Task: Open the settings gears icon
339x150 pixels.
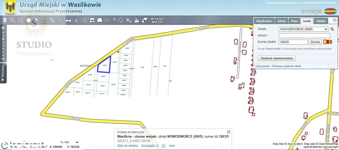Action: point(129,20)
